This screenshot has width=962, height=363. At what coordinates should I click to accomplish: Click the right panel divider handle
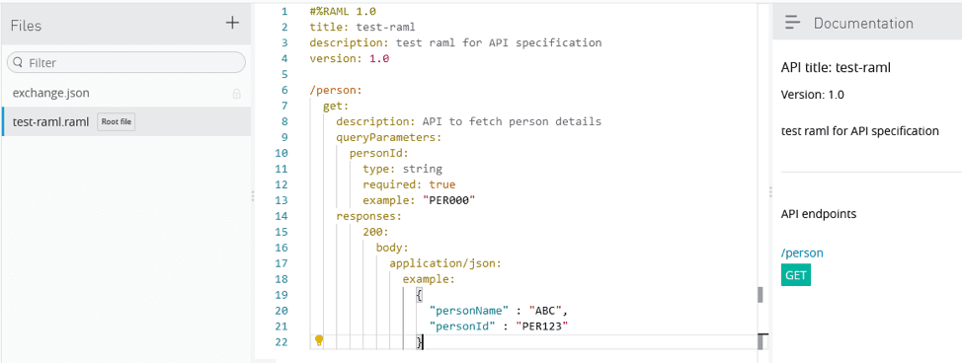(770, 192)
